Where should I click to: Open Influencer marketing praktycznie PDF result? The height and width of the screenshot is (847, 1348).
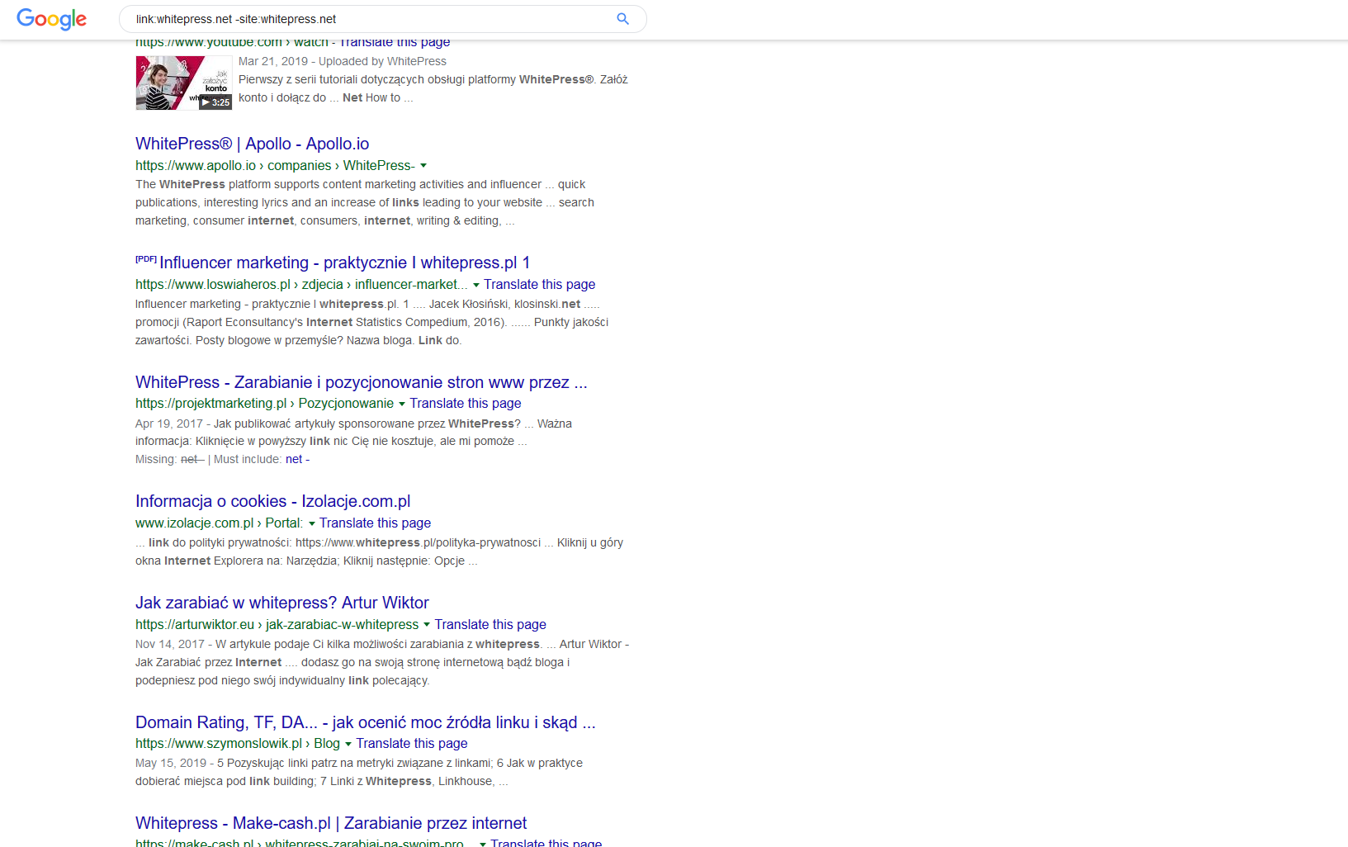point(344,263)
